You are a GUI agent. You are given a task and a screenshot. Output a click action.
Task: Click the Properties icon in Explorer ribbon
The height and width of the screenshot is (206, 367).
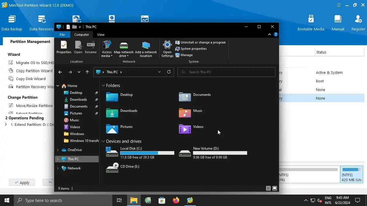tap(64, 47)
